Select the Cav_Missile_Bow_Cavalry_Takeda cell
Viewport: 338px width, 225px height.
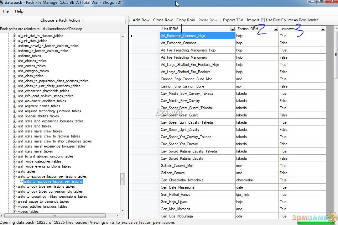tap(197, 94)
